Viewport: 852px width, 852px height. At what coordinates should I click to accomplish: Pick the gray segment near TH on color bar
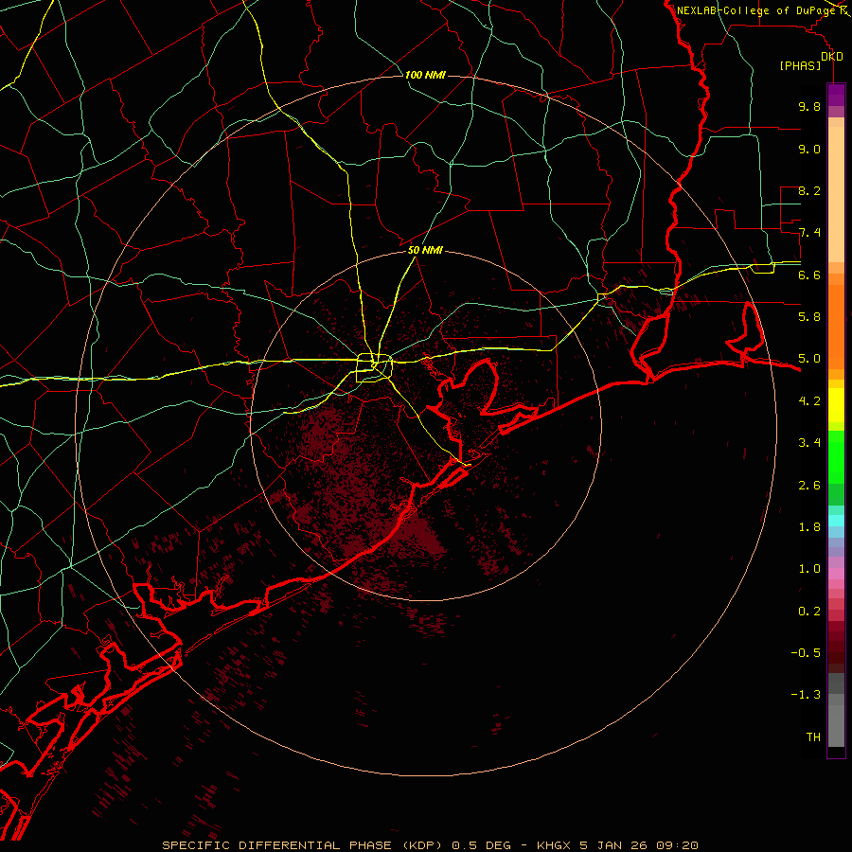pyautogui.click(x=836, y=726)
